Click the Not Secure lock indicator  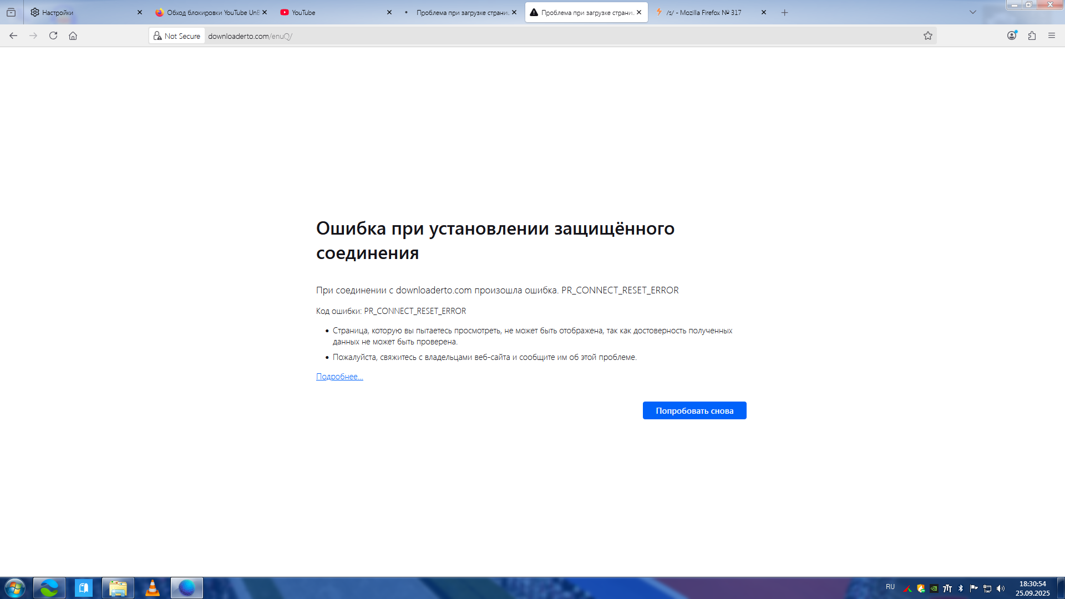pos(177,35)
